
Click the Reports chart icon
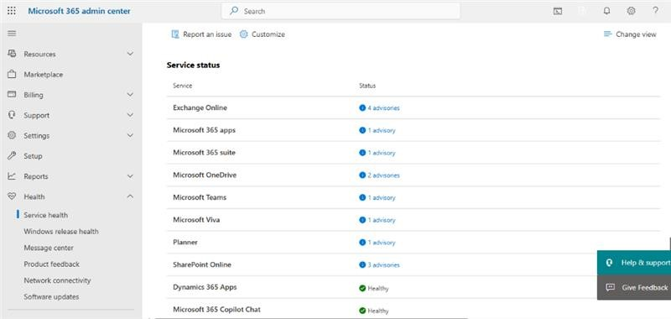(x=12, y=176)
